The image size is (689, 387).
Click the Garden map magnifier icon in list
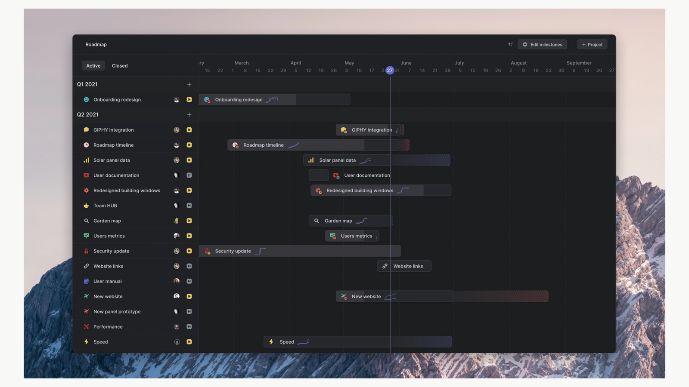coord(86,221)
